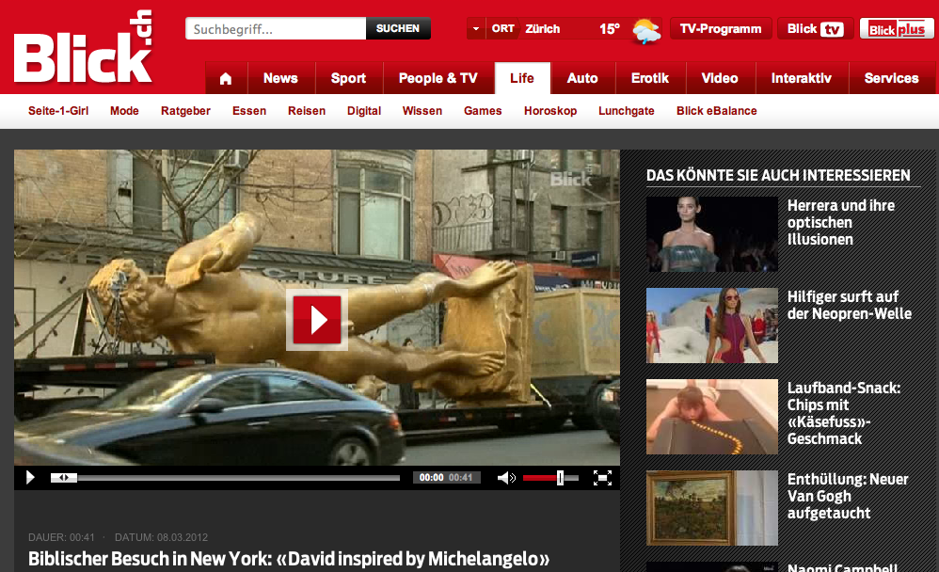The height and width of the screenshot is (572, 939).
Task: Go to the Essen subsection
Action: [249, 111]
